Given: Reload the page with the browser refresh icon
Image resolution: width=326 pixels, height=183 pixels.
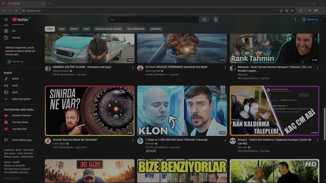Looking at the screenshot, I should point(16,11).
